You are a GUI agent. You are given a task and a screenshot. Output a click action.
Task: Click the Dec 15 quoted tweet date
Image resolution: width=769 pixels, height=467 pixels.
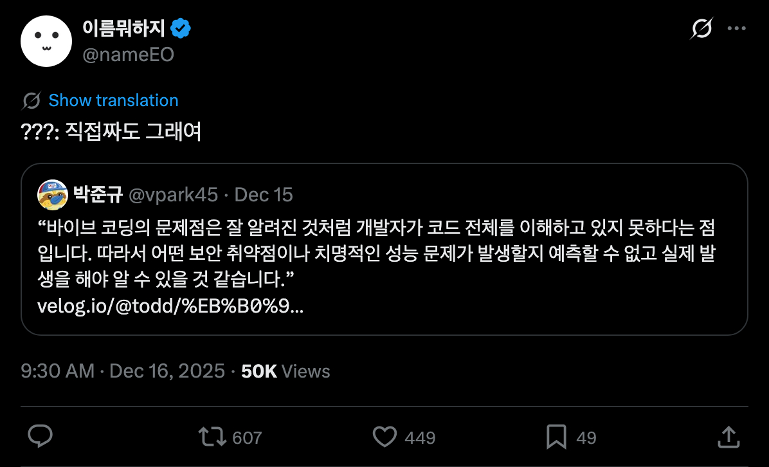point(264,194)
